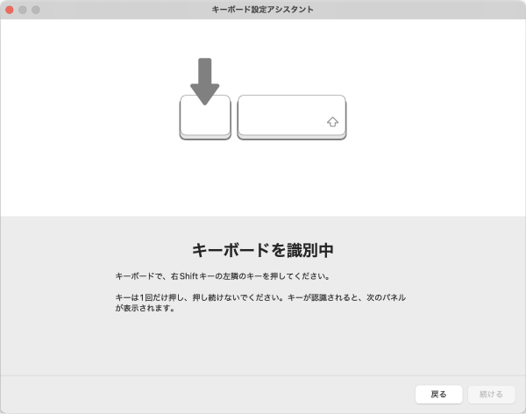Viewport: 526px width, 414px height.
Task: Click the window title キーボード設定アシスタント
Action: pyautogui.click(x=263, y=10)
